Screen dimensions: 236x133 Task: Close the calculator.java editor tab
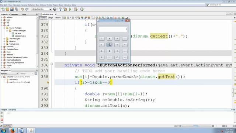[x=56, y=14]
